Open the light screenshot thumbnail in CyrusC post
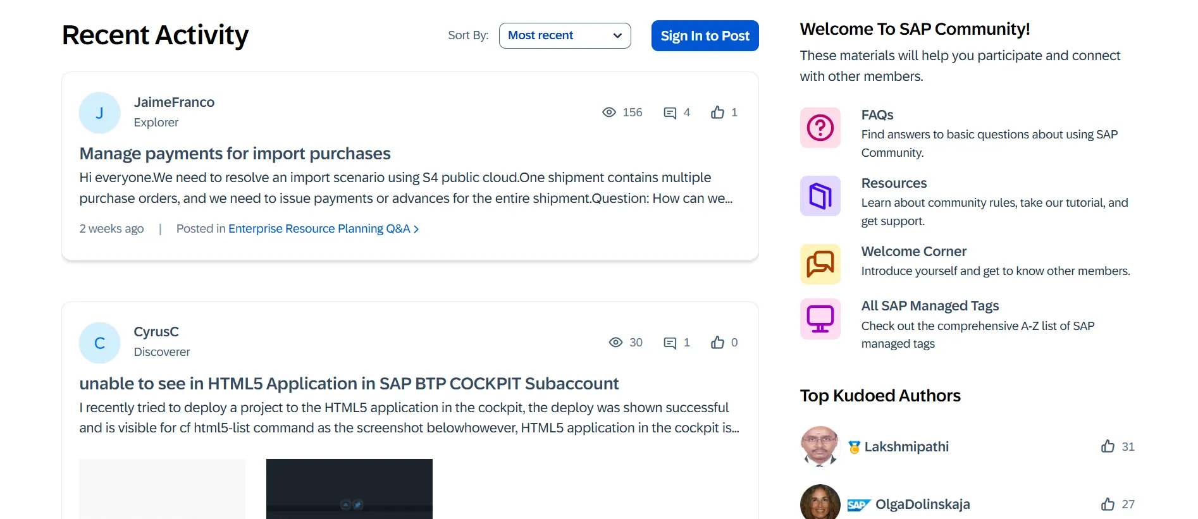This screenshot has width=1198, height=519. click(162, 489)
